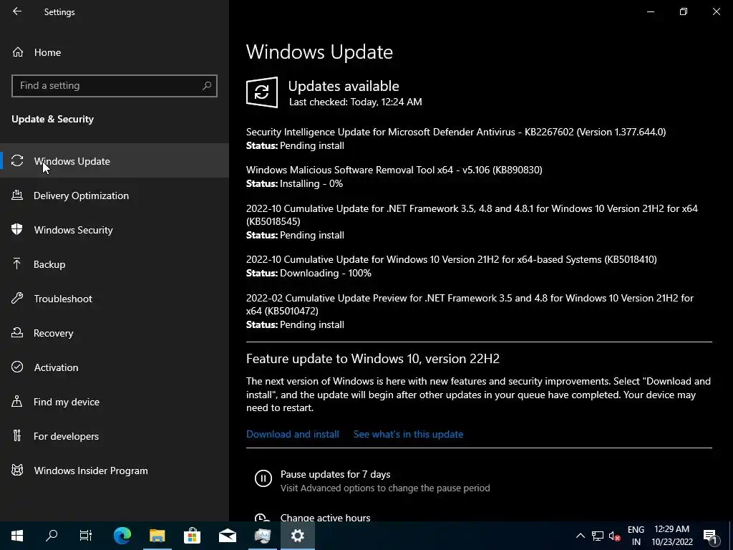Open For developers page

[x=115, y=435]
